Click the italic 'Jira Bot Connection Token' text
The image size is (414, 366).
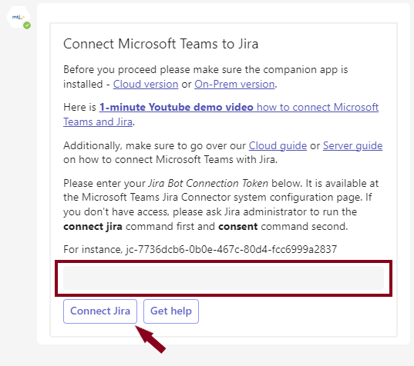(x=208, y=183)
